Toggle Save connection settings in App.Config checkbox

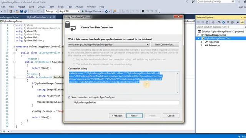point(69,97)
